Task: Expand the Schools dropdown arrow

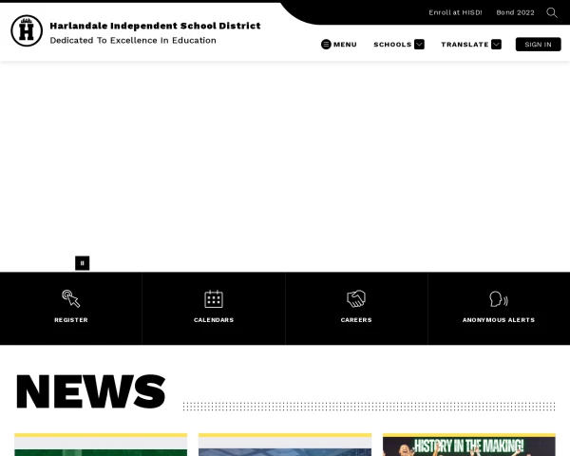Action: pyautogui.click(x=419, y=45)
